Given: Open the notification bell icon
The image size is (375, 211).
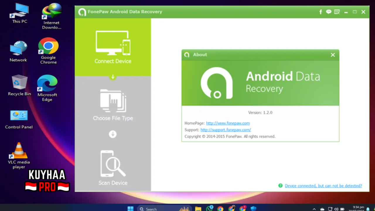Looking at the screenshot, I should pos(368,209).
